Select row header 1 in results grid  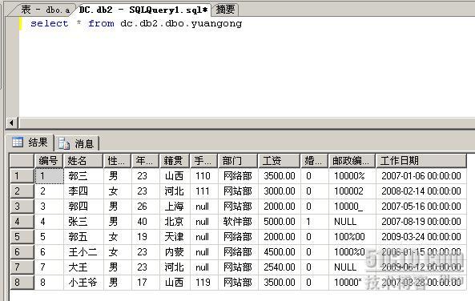[22, 176]
